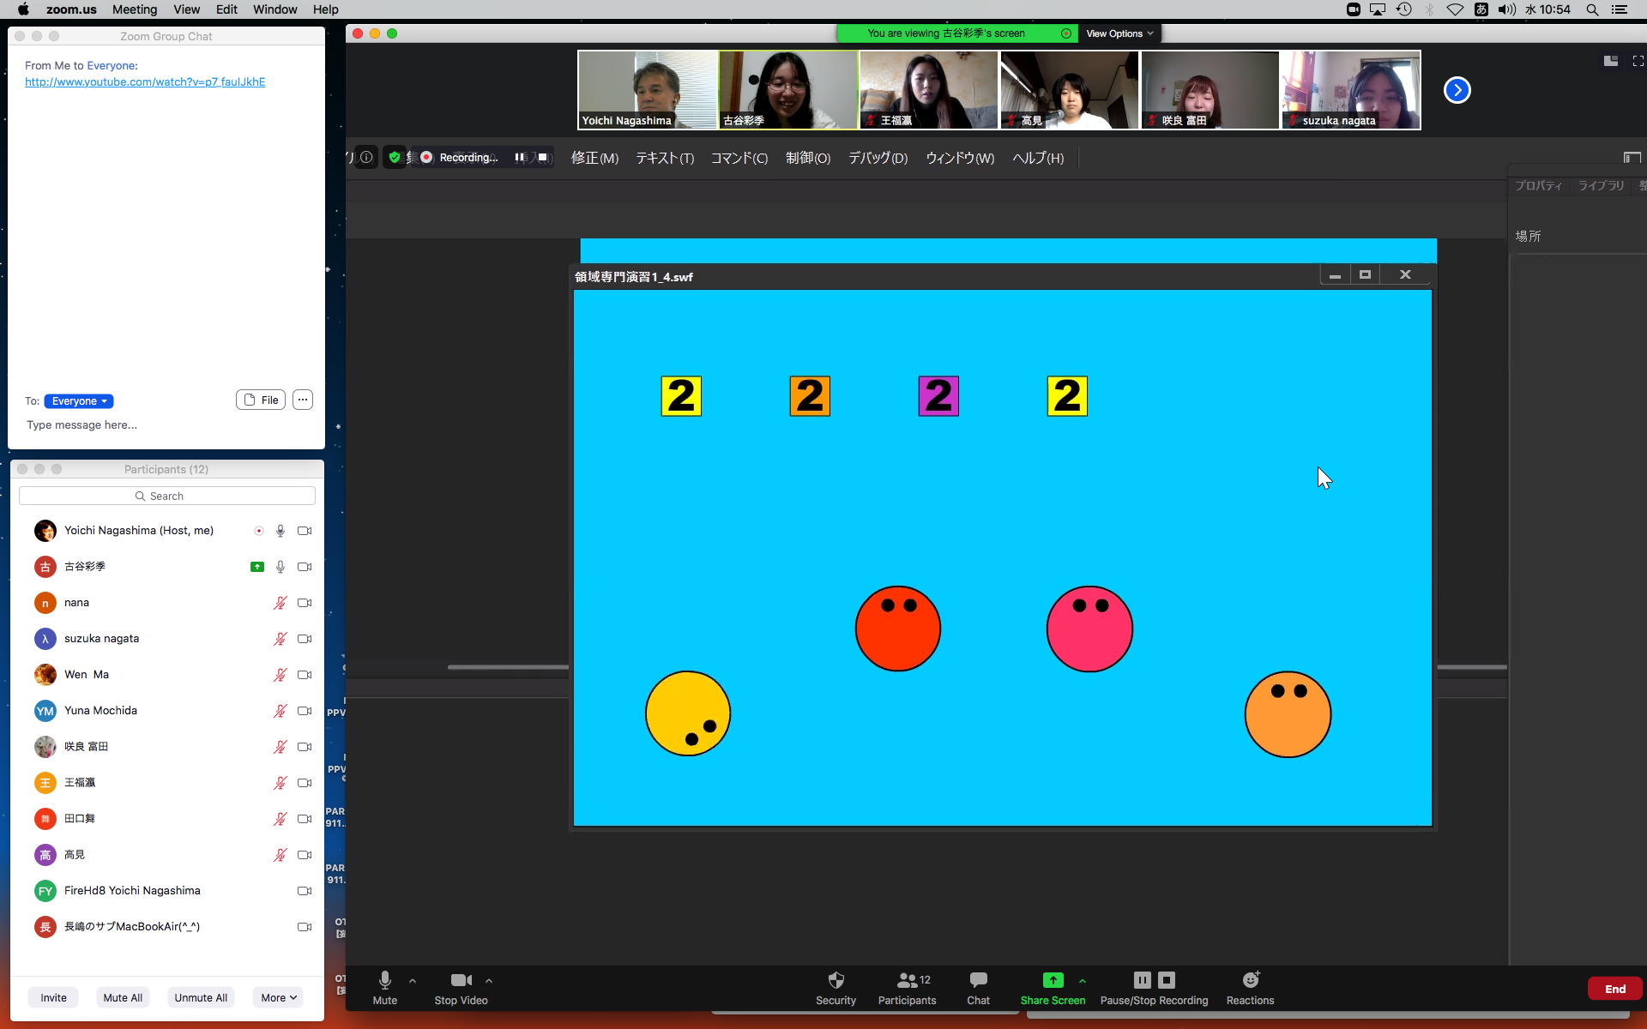Show next participant thumbnails with blue arrow
This screenshot has height=1029, width=1647.
pyautogui.click(x=1457, y=90)
